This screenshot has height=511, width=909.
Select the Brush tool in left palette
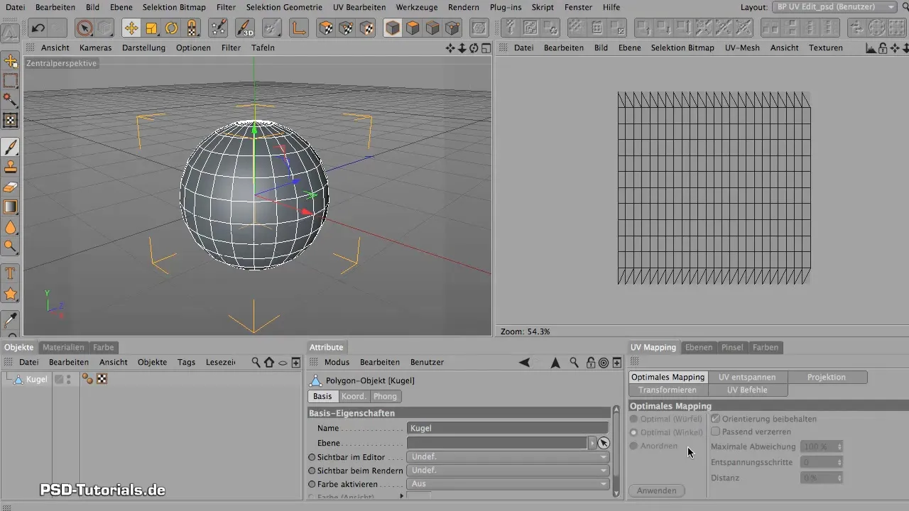[11, 147]
